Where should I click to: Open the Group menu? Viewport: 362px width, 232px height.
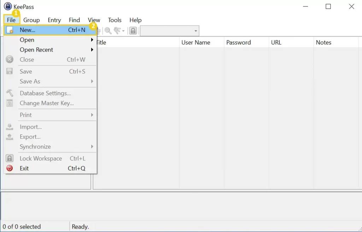click(x=31, y=20)
